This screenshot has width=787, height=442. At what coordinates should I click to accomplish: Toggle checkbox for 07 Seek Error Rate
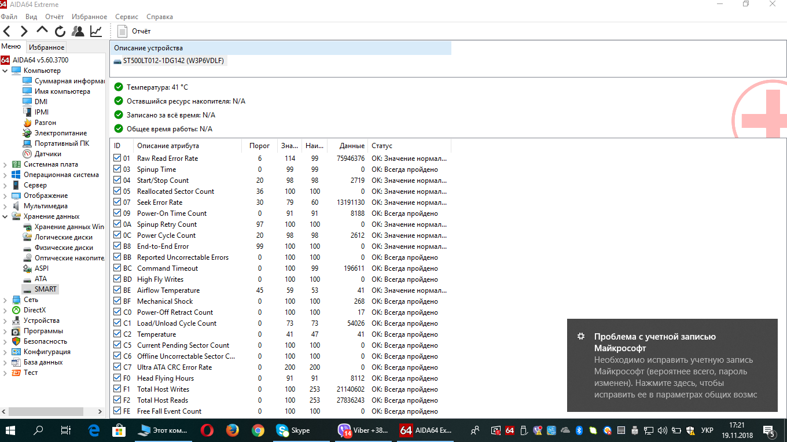[x=117, y=202]
